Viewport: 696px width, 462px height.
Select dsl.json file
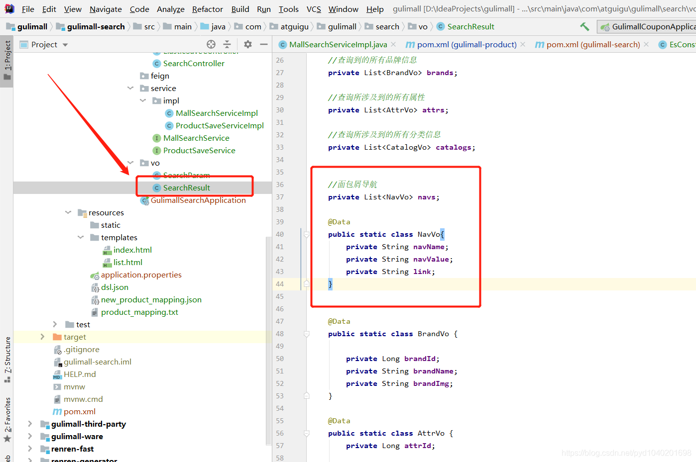pos(115,287)
